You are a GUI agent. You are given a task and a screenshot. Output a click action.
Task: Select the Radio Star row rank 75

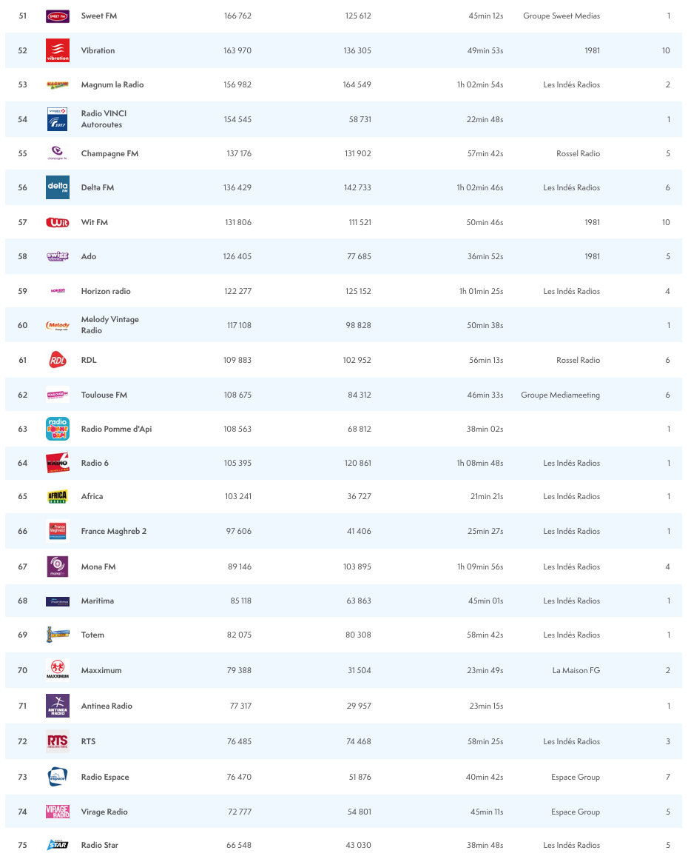pos(22,845)
